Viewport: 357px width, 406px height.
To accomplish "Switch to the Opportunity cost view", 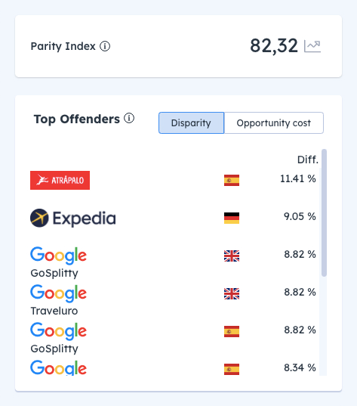I will [274, 123].
